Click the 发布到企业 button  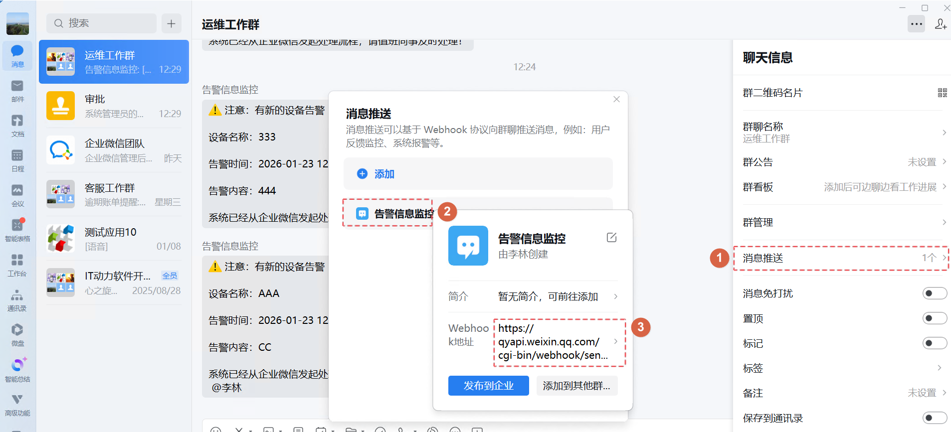(x=488, y=386)
